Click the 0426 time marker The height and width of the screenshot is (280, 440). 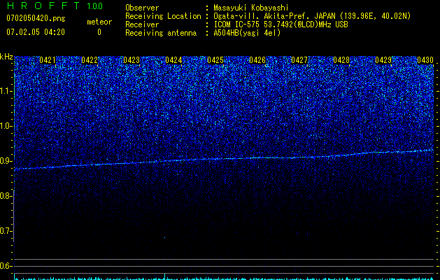tap(257, 60)
